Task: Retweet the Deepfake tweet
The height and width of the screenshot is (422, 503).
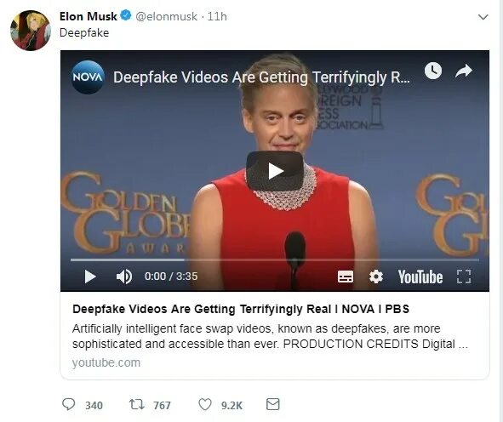Action: [136, 405]
